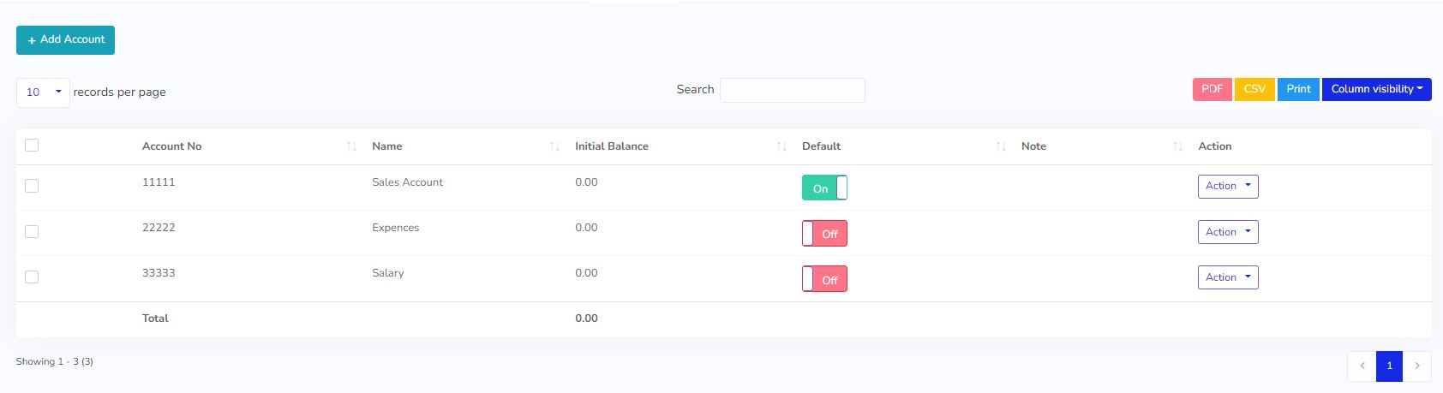
Task: Open Action dropdown for Sales Account
Action: coord(1227,187)
